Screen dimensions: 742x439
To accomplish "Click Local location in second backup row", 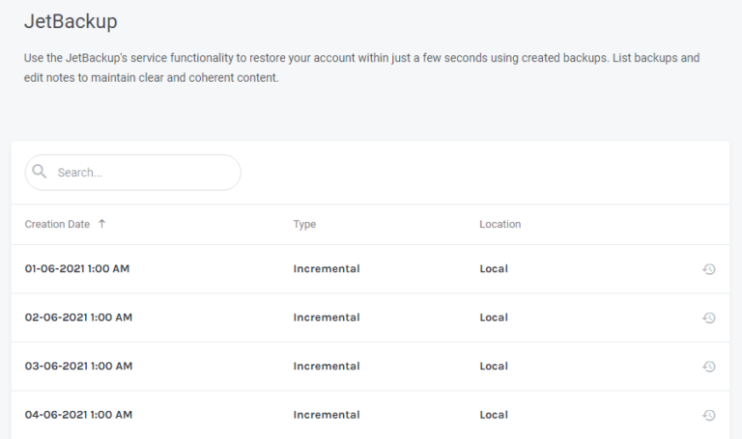I will tap(494, 317).
